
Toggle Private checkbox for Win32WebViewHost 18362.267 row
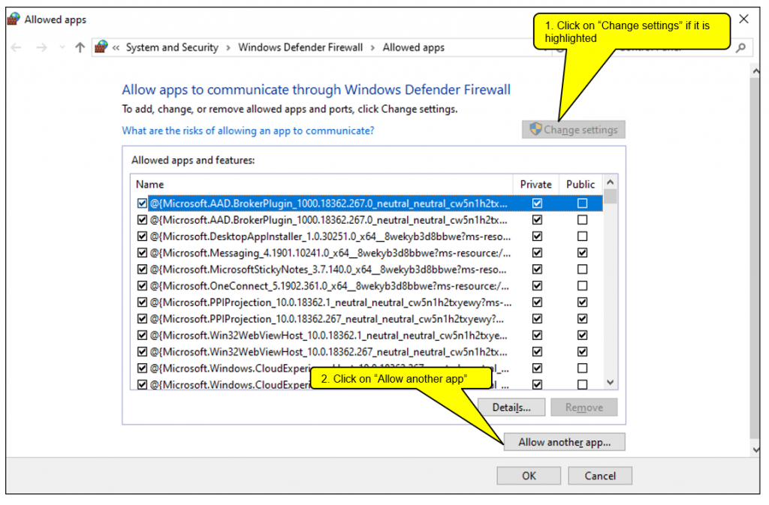coord(537,352)
